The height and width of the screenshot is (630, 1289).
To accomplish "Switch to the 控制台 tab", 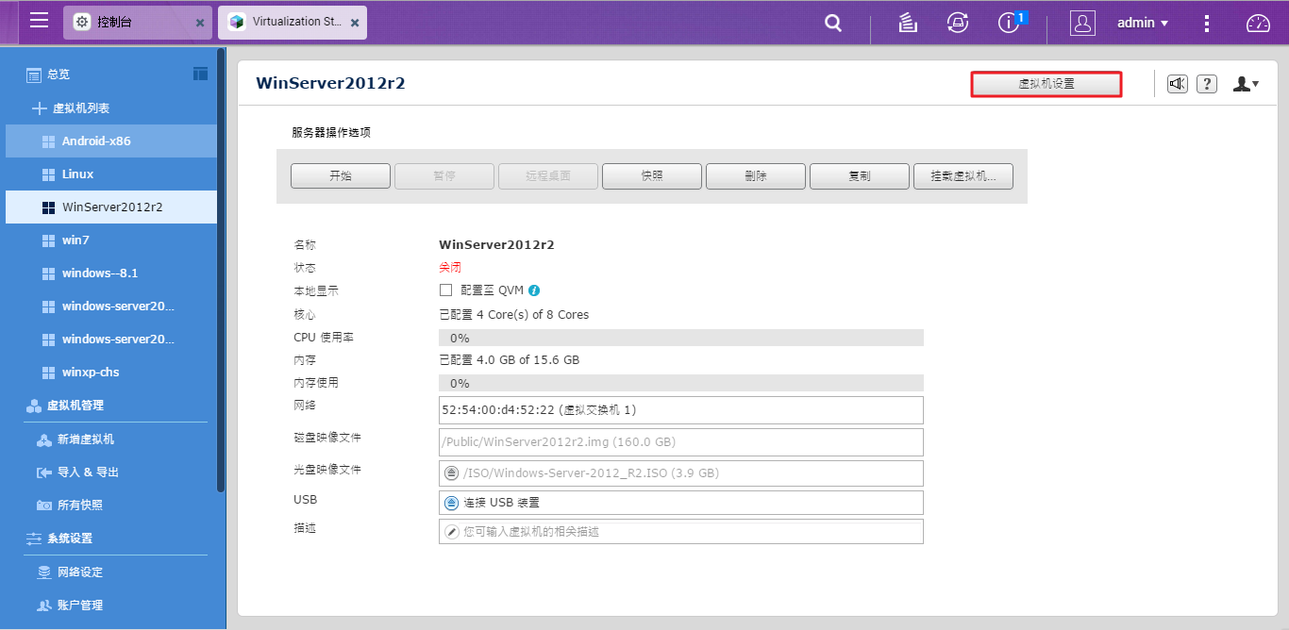I will (x=139, y=22).
